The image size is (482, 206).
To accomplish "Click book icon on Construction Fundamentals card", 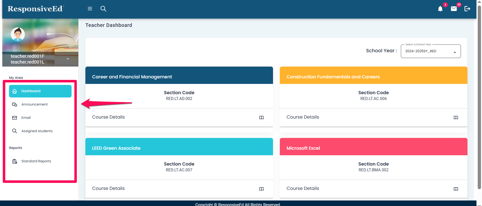I will pos(456,118).
